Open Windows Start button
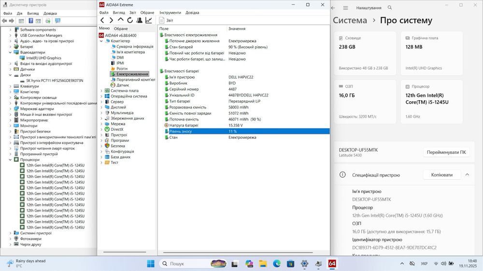Viewport: 483px width, 271px height. (151, 264)
